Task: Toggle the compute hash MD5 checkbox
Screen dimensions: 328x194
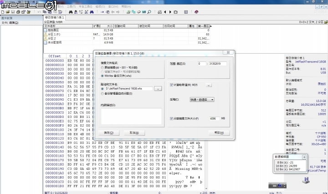Action: (171, 85)
